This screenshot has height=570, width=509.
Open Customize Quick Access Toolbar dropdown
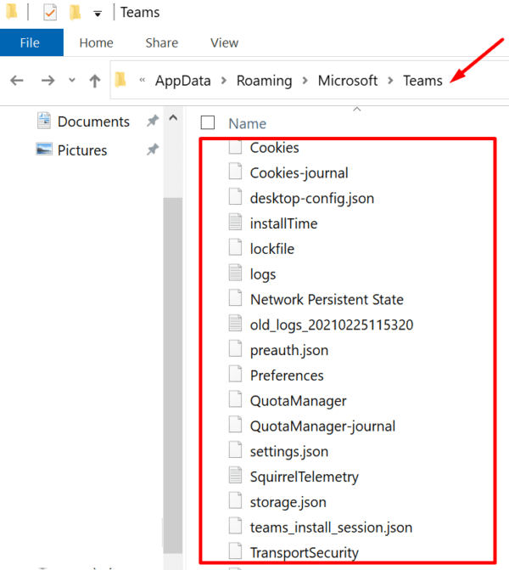tap(98, 14)
